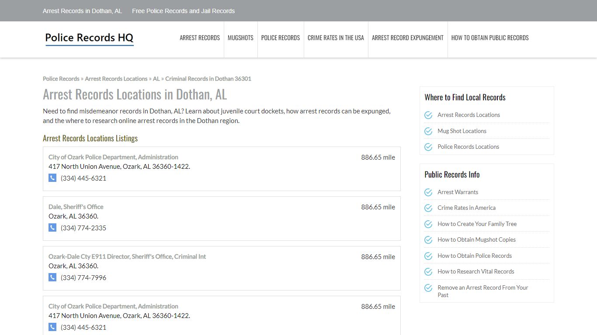
Task: Open Crime Rates in the USA menu item
Action: [336, 38]
